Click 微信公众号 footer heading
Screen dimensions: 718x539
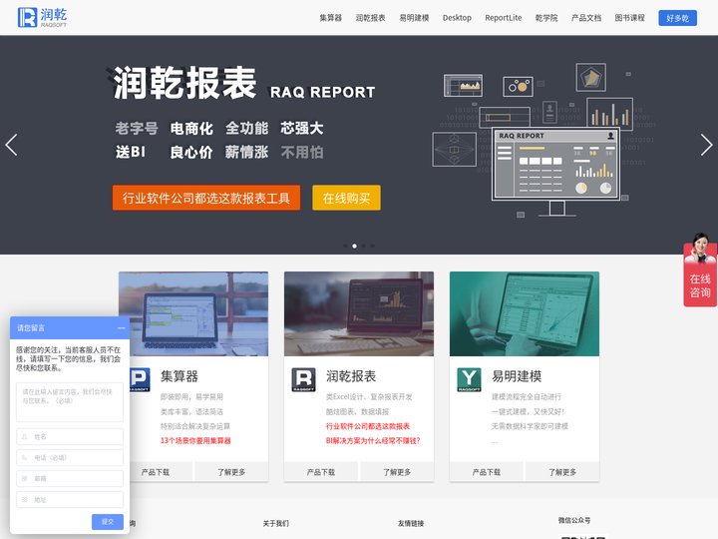[574, 520]
